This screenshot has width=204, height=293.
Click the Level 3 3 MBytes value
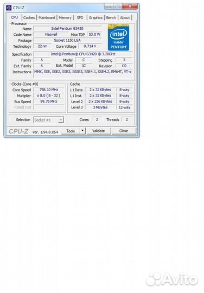[100, 107]
